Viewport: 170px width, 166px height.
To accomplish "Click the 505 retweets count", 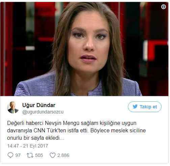I will [39, 155].
